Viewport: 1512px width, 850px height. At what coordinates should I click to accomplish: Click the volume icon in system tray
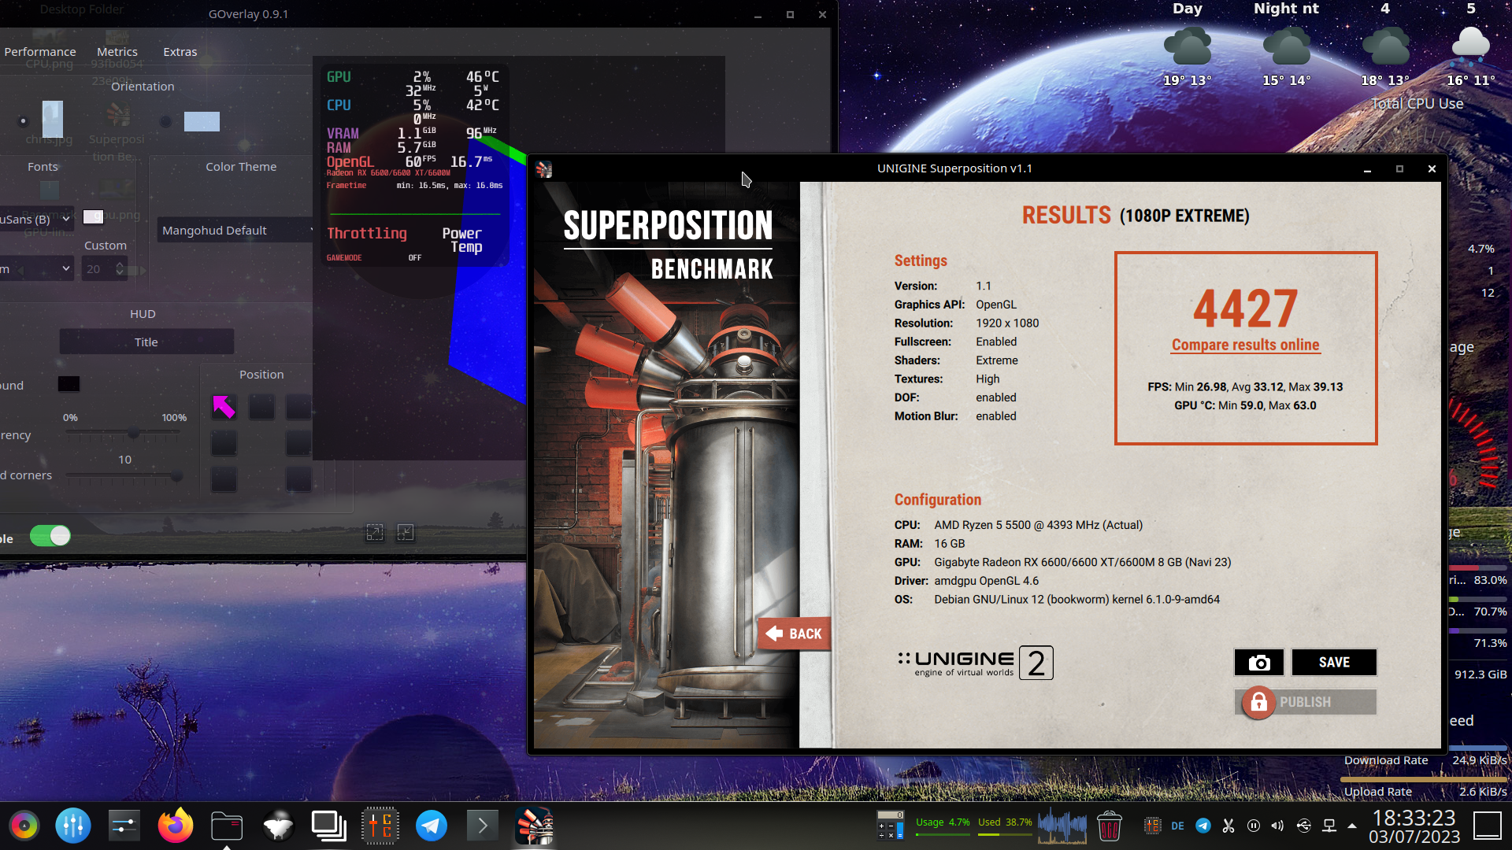[1277, 826]
